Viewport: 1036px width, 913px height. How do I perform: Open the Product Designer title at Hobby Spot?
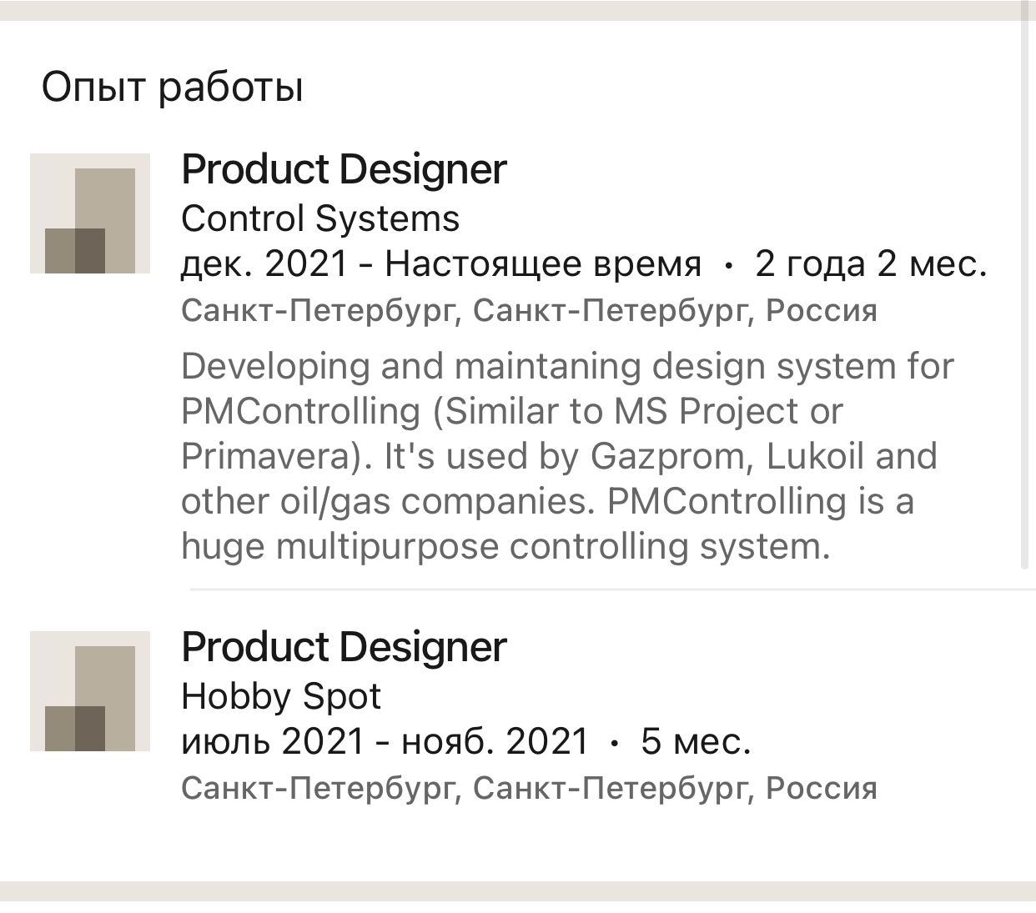[x=344, y=647]
